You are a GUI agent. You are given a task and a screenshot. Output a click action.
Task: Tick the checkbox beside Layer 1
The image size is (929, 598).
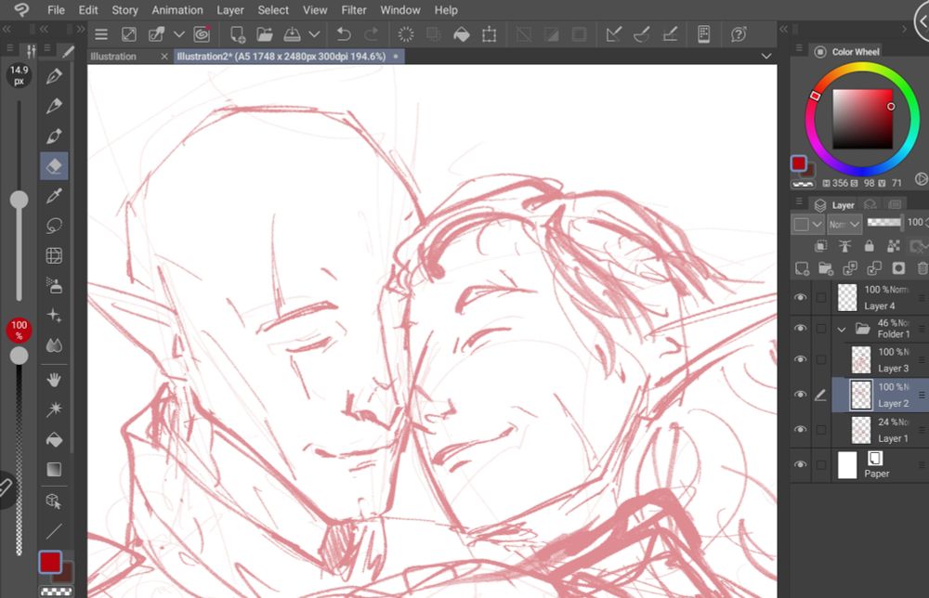click(821, 429)
